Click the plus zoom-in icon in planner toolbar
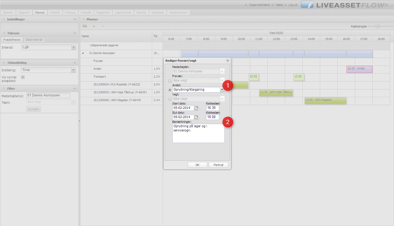This screenshot has width=394, height=226. click(94, 26)
